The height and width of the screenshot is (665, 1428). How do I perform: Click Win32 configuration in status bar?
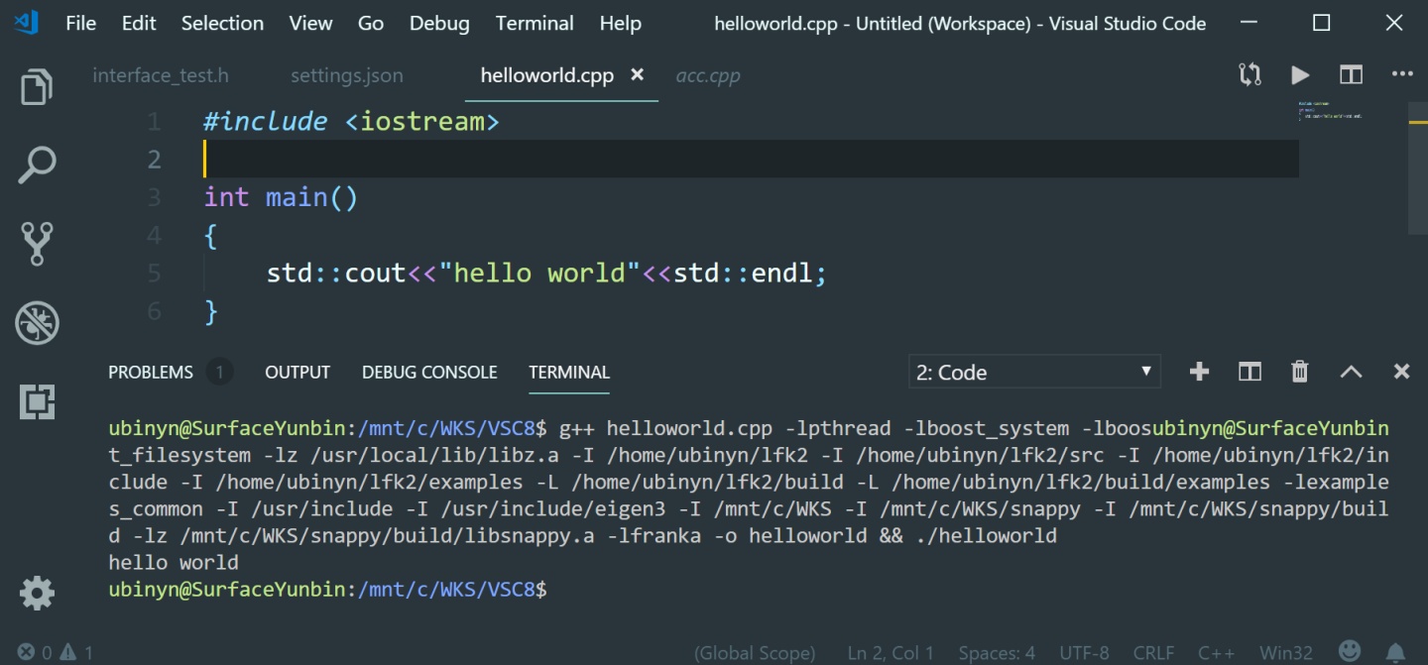[1286, 653]
